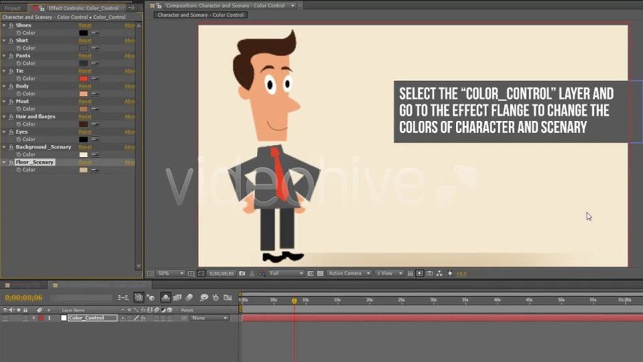This screenshot has width=643, height=362.
Task: Open the 1 View layout dropdown
Action: click(x=390, y=273)
